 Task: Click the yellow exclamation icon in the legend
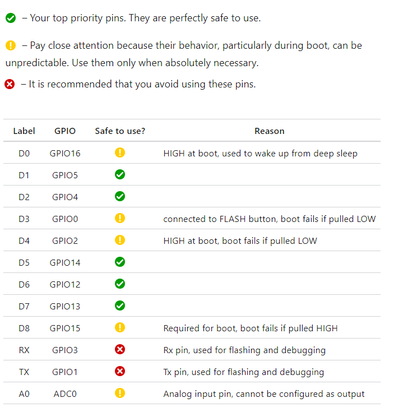[x=11, y=45]
